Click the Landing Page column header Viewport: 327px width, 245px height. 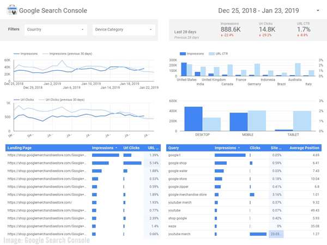pyautogui.click(x=20, y=148)
